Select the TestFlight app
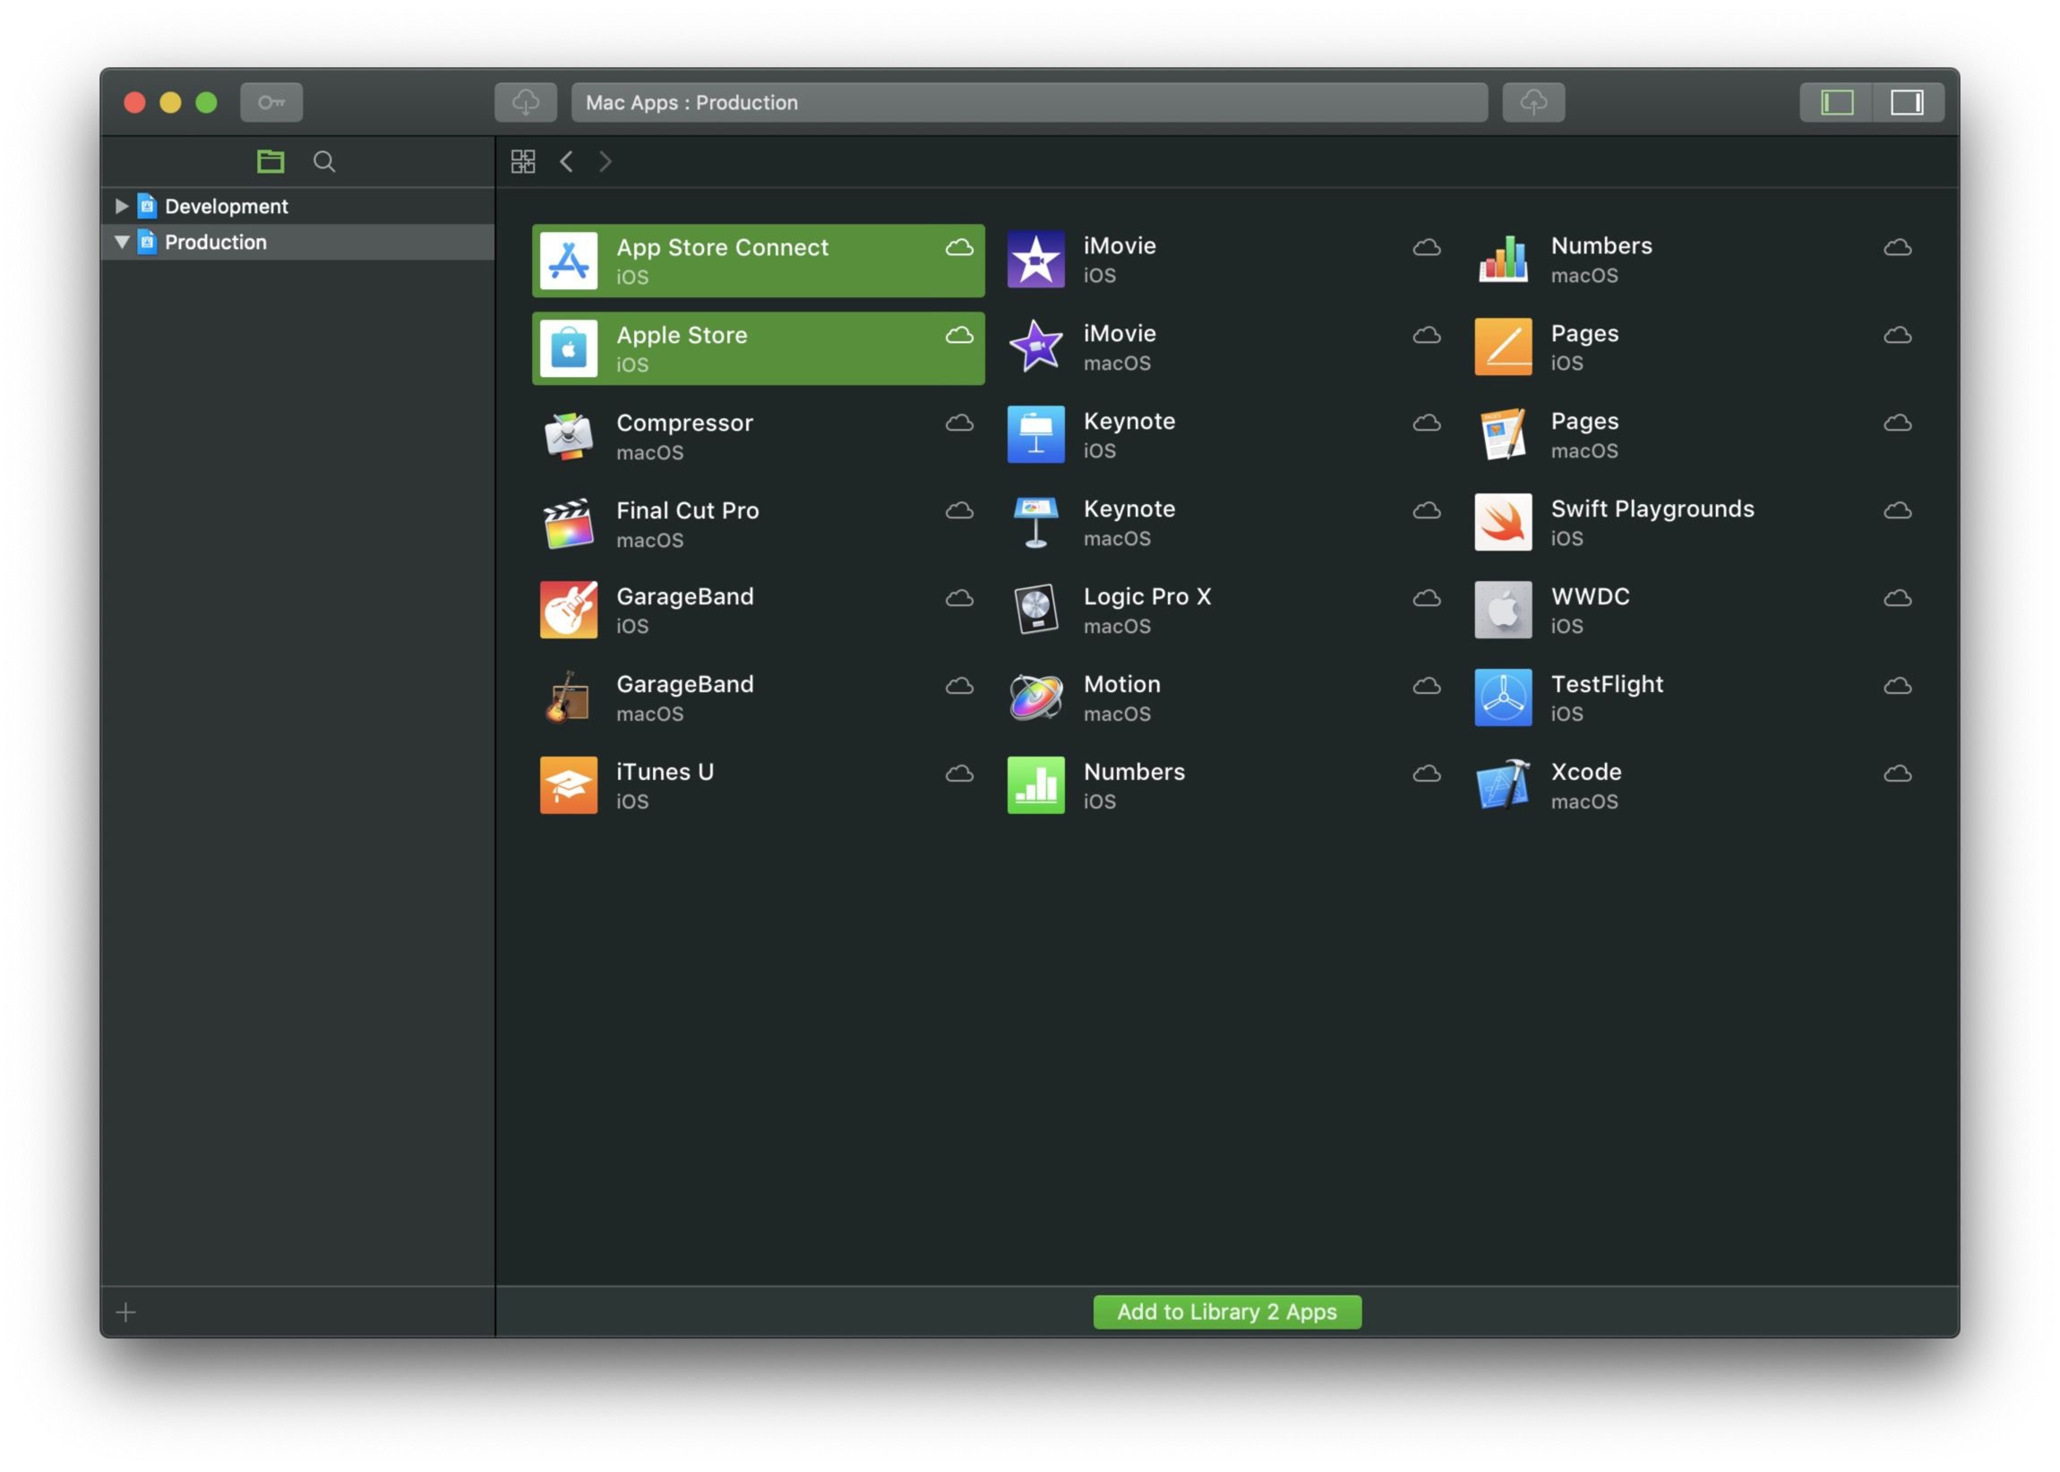 click(1694, 697)
